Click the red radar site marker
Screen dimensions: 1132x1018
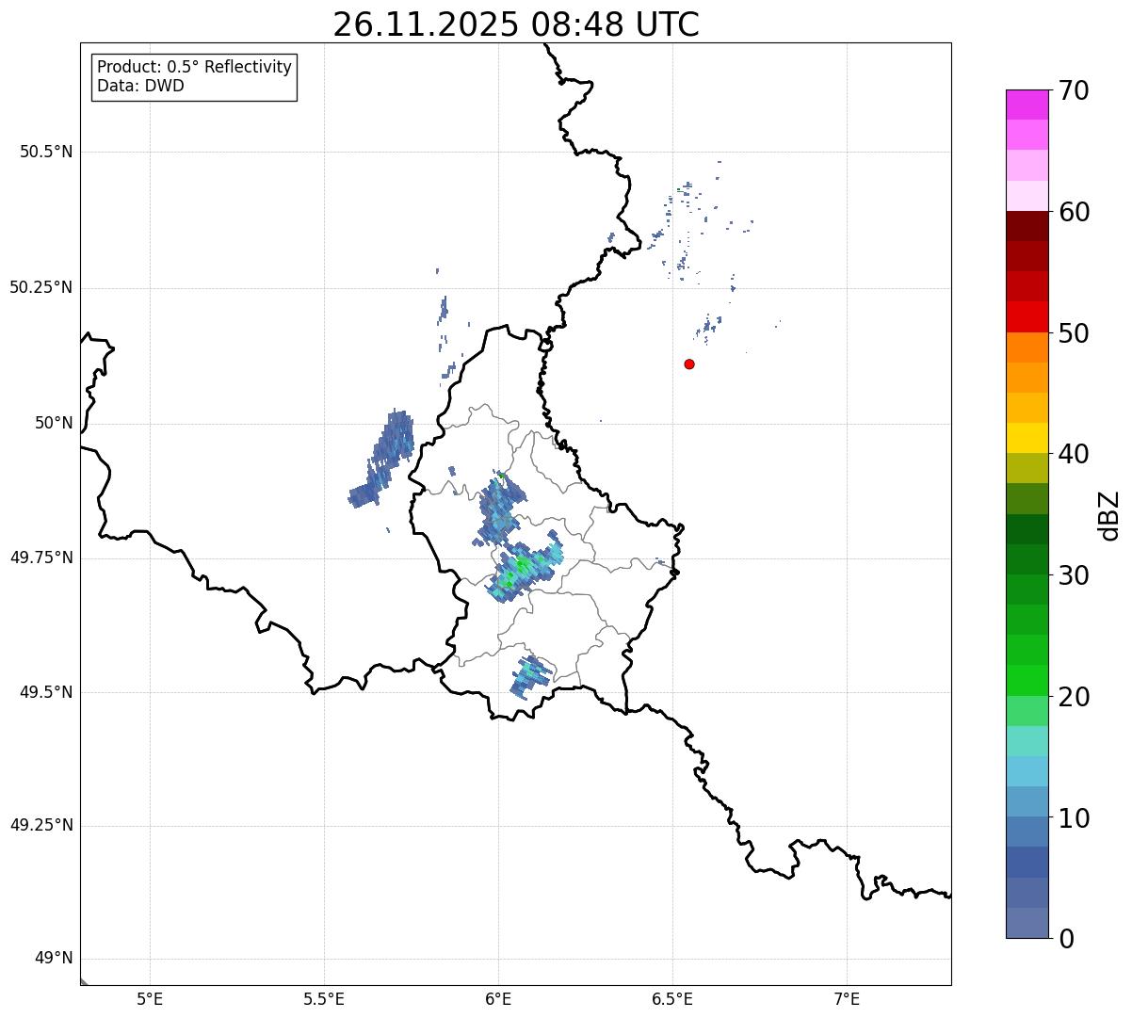689,364
